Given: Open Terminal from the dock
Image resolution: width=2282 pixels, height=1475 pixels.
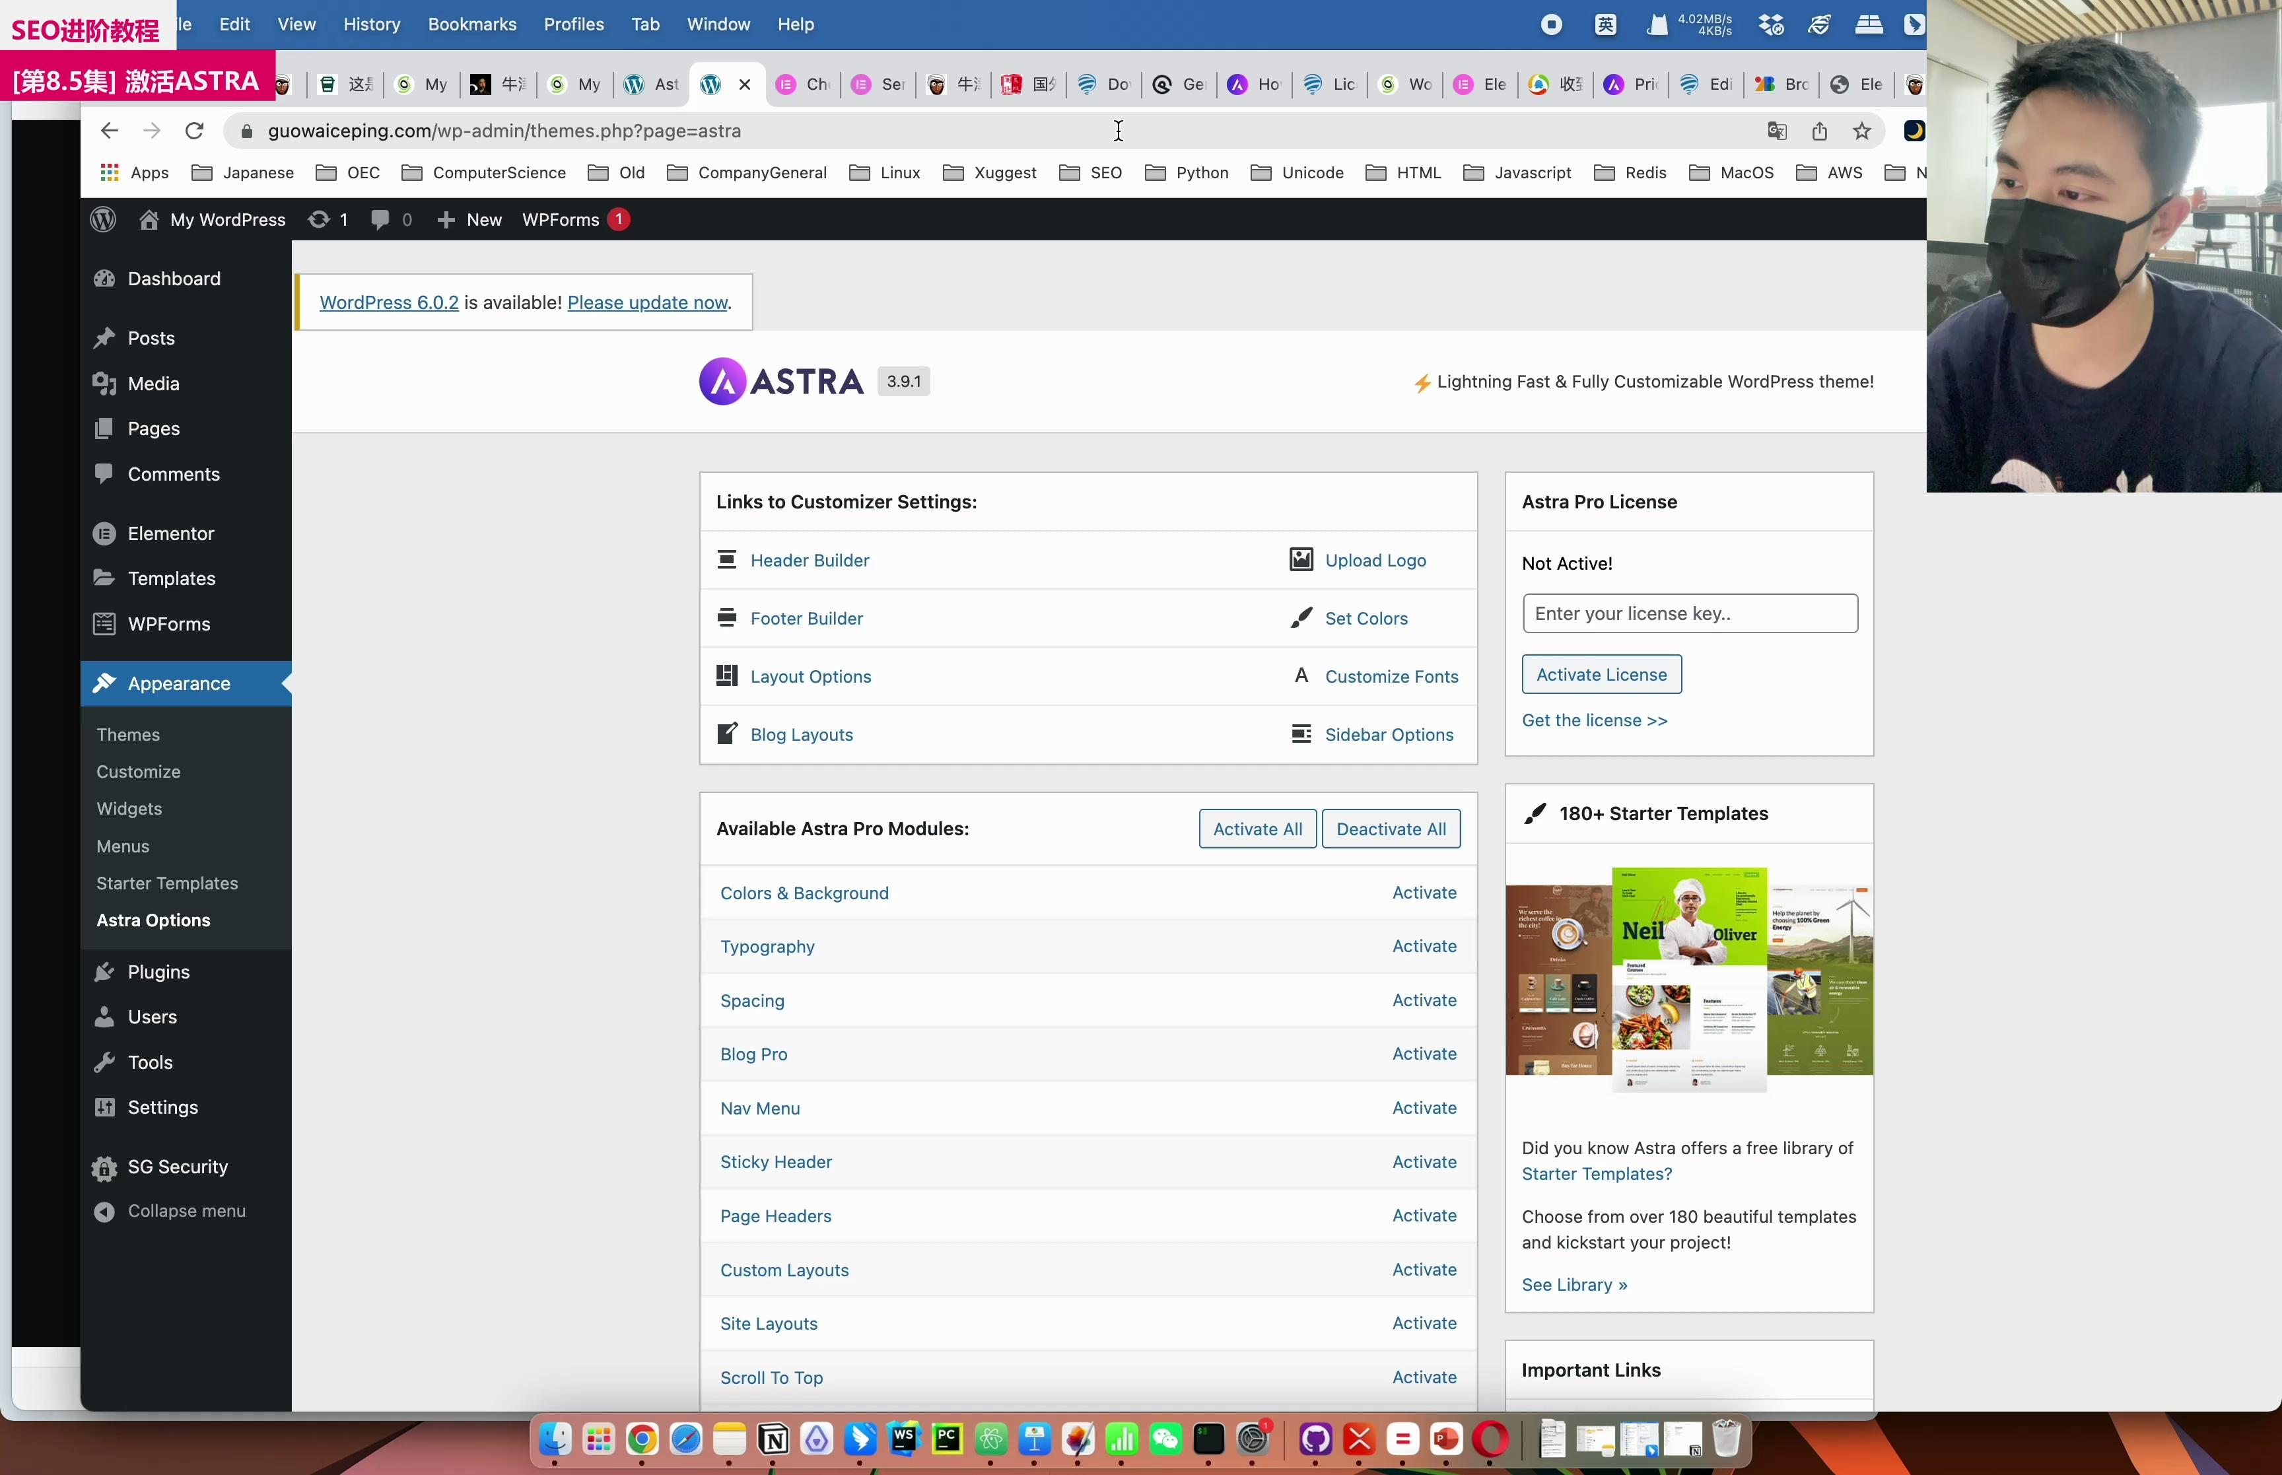Looking at the screenshot, I should (1208, 1439).
